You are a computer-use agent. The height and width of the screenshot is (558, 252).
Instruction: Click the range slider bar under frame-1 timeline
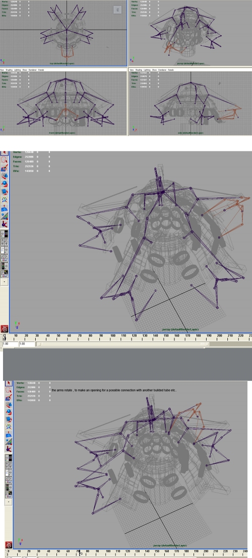point(123,344)
